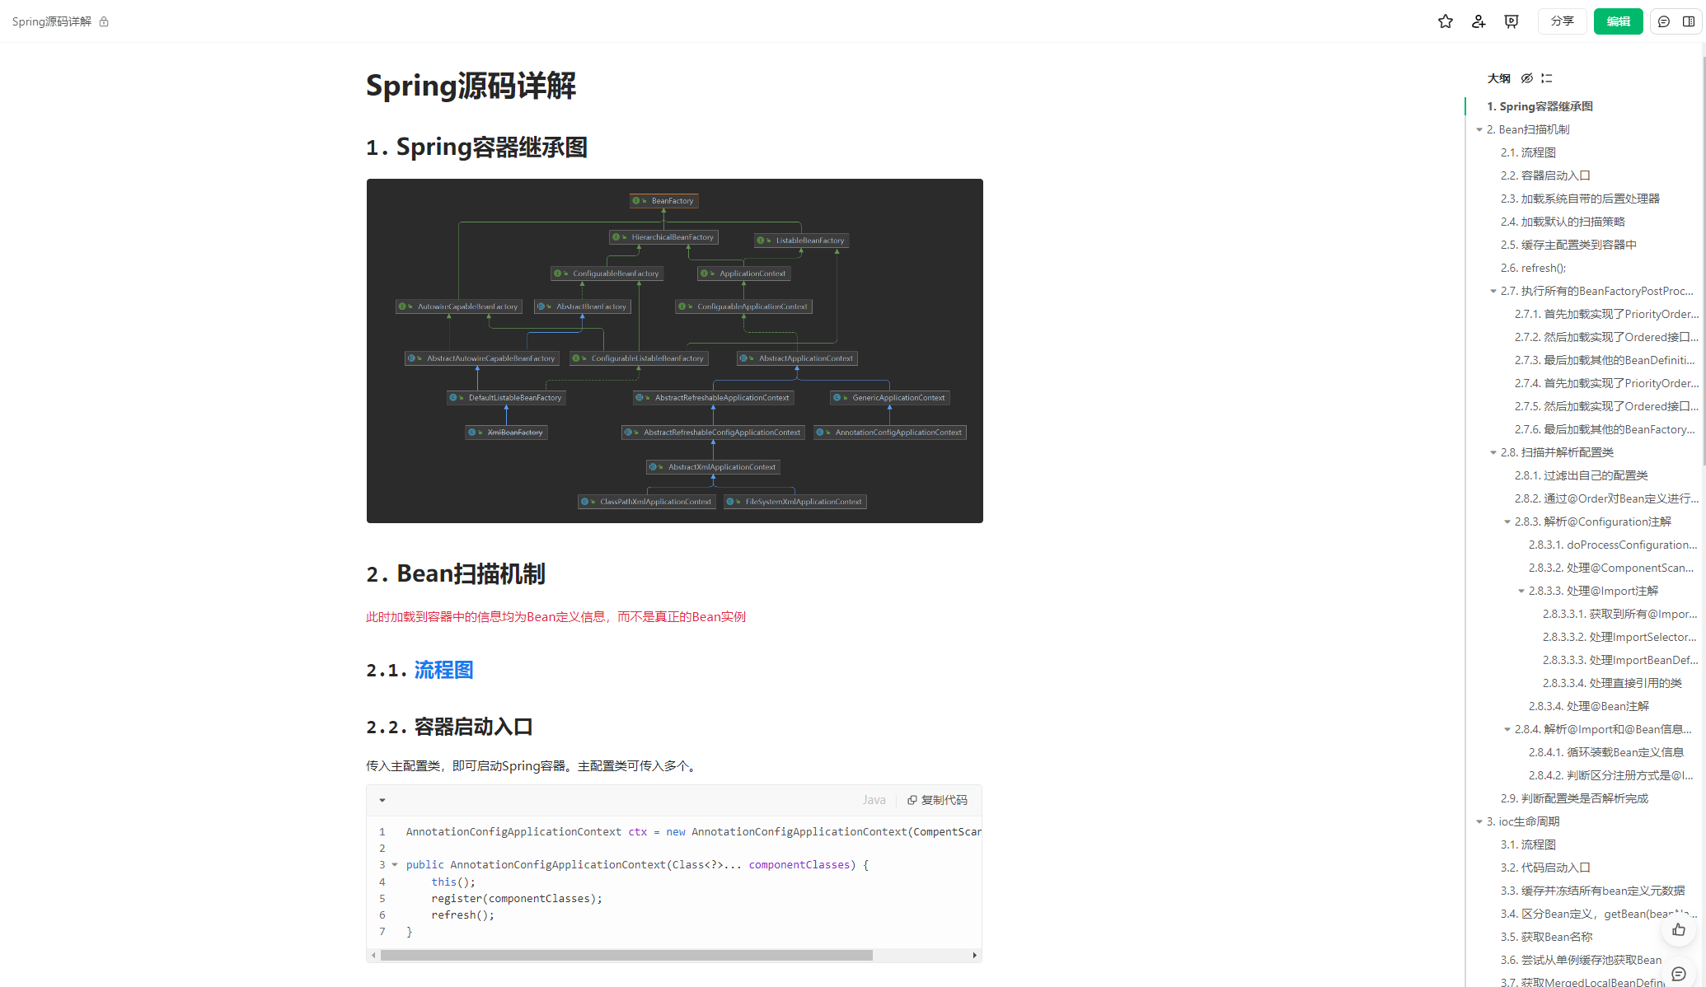
Task: Open outline item 2.6. refresh();
Action: [x=1533, y=268]
